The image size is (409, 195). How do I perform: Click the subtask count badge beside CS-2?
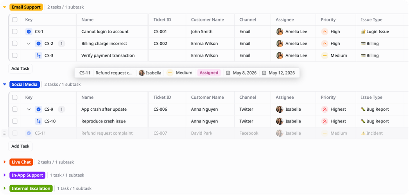coord(61,44)
